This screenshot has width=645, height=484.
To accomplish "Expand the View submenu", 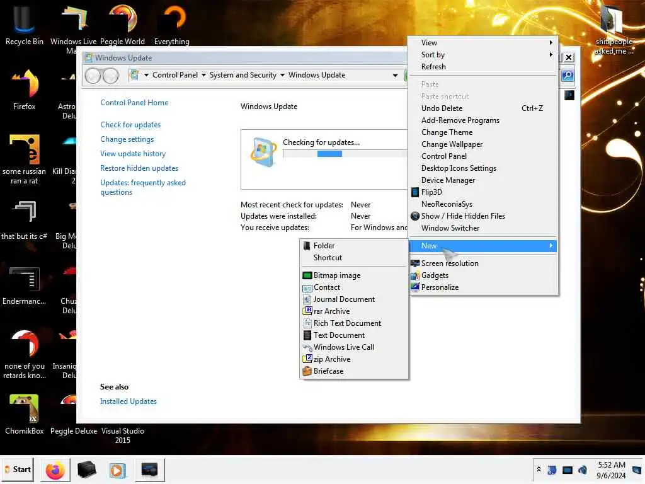I will coord(482,43).
